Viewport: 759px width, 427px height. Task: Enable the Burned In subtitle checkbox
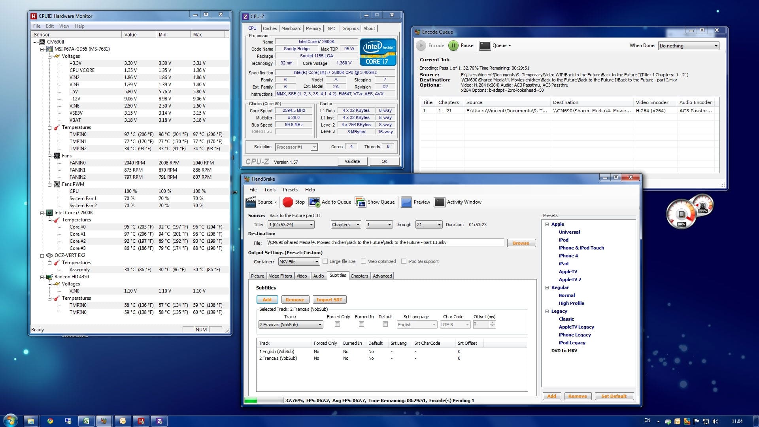361,324
